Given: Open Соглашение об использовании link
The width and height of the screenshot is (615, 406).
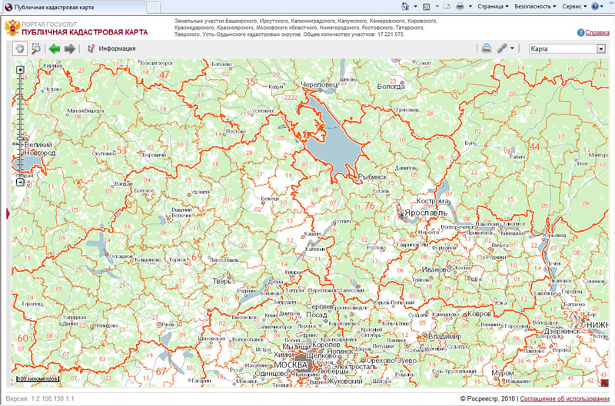Looking at the screenshot, I should [564, 398].
